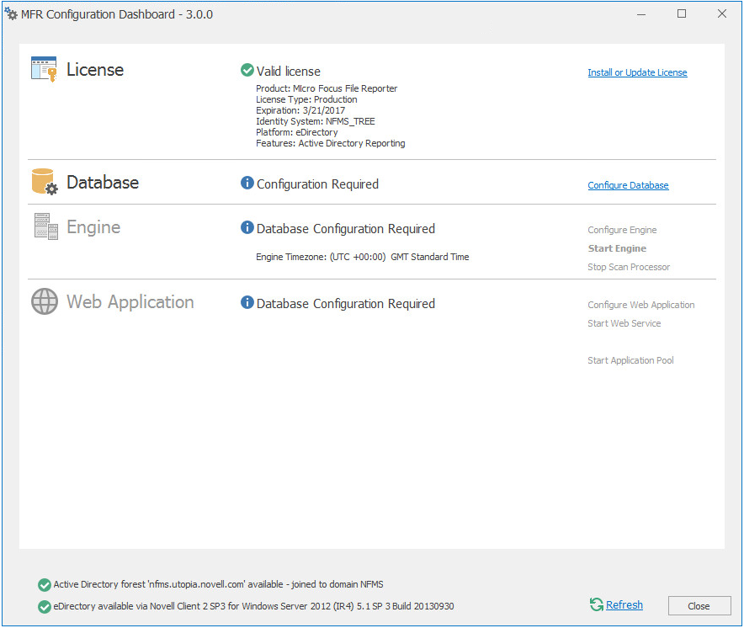Image resolution: width=744 pixels, height=628 pixels.
Task: Click the Web Application status info icon
Action: coord(247,303)
